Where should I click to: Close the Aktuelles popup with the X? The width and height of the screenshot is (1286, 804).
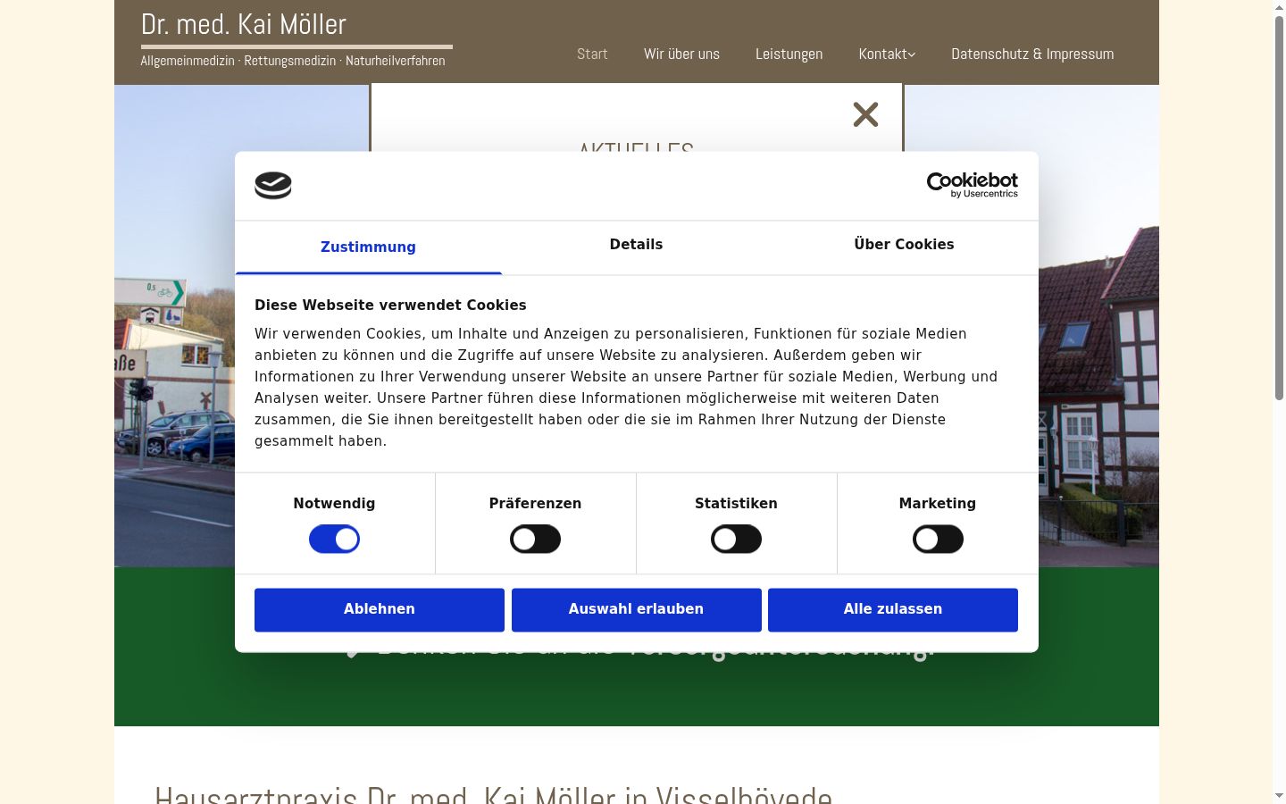pos(865,114)
